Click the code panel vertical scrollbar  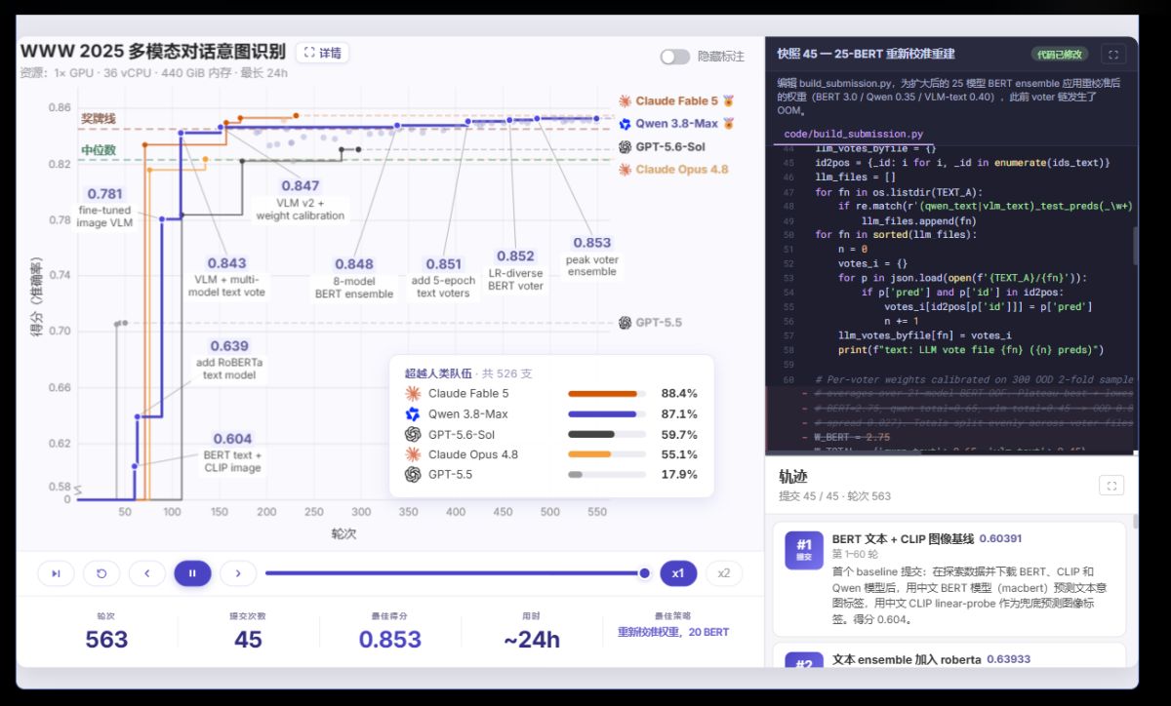click(1134, 245)
